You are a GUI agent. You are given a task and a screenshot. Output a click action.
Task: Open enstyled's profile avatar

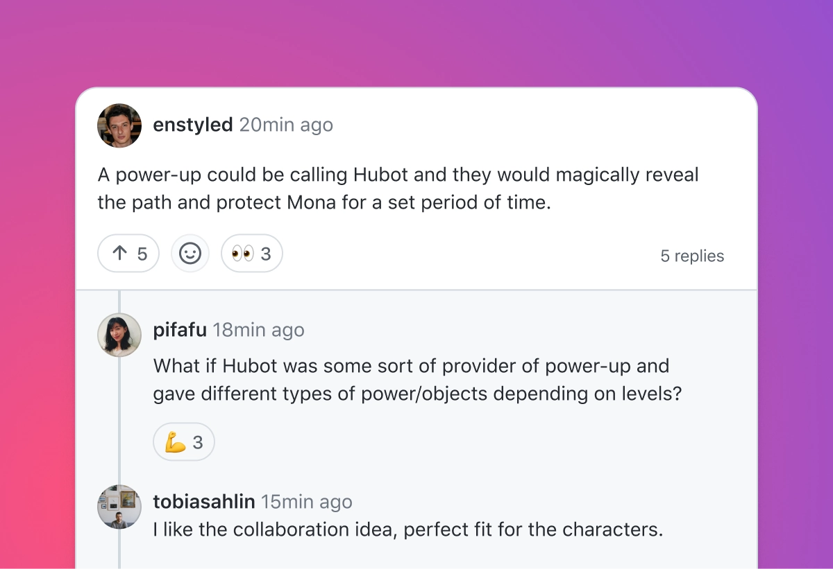[x=119, y=125]
